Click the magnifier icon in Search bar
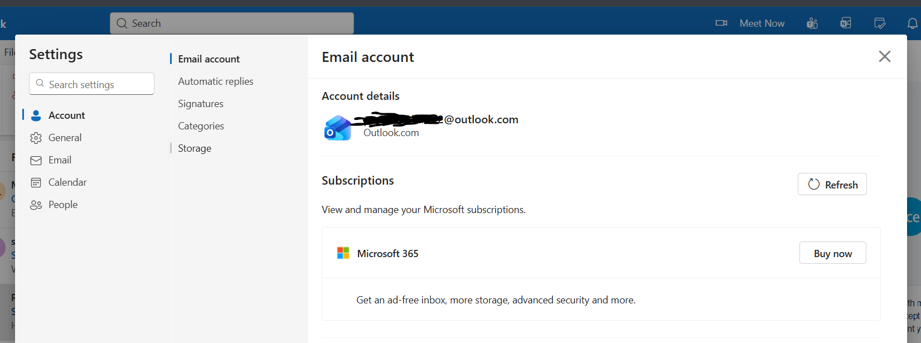921x343 pixels. tap(122, 23)
